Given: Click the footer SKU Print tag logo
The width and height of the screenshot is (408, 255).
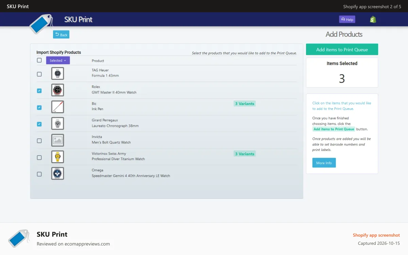Looking at the screenshot, I should point(19,238).
